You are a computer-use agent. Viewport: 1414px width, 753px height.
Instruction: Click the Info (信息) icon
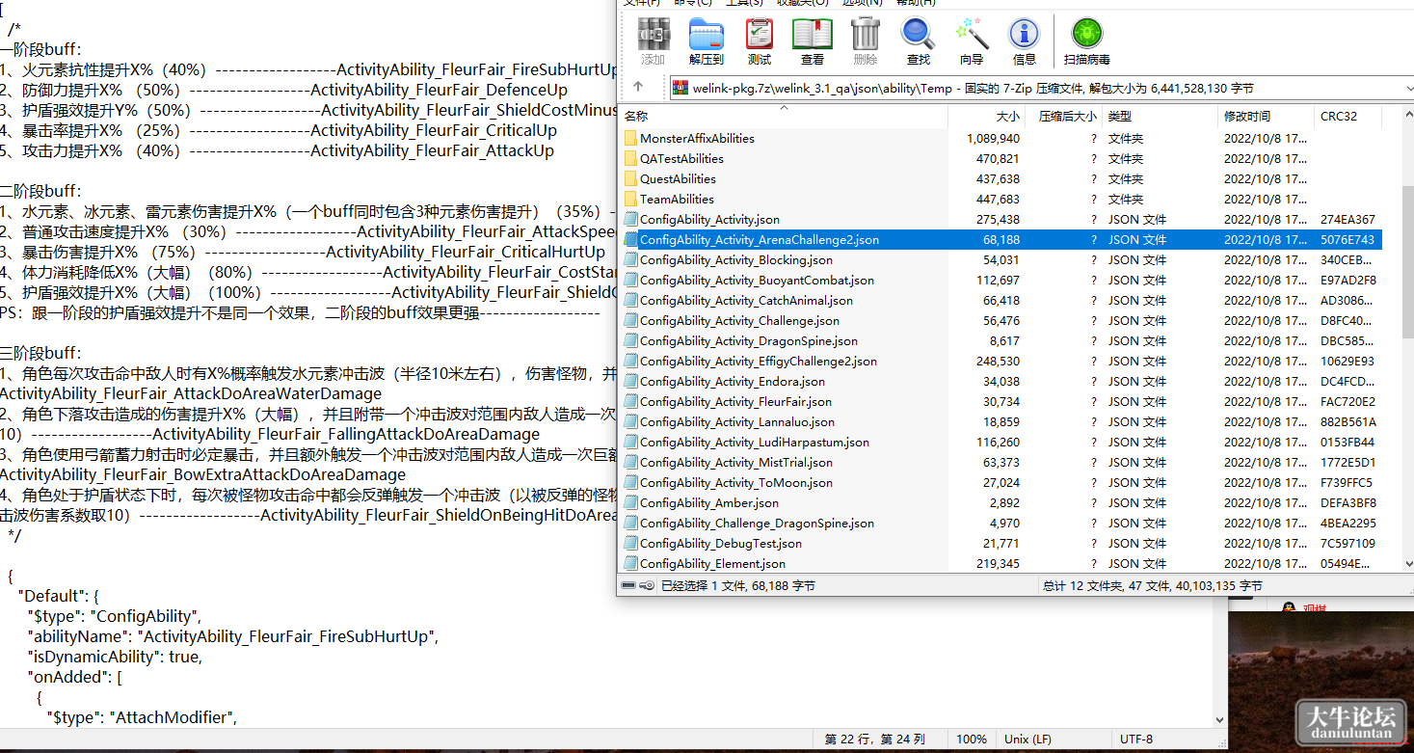coord(1025,40)
